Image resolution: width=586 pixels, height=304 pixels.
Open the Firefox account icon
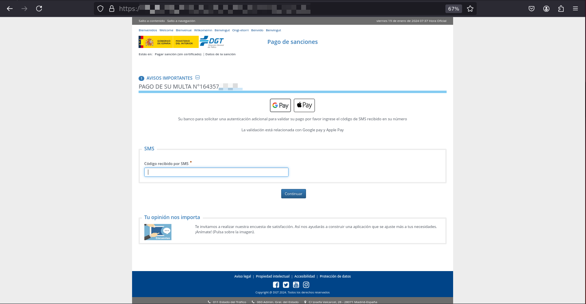[x=546, y=9]
